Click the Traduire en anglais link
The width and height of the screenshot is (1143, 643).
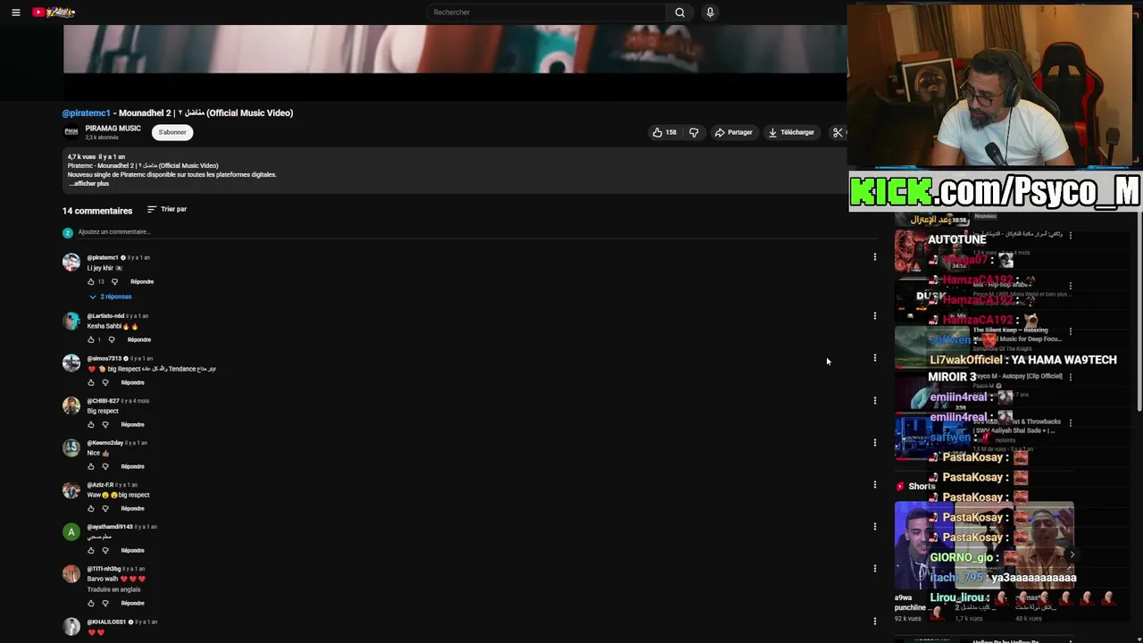tap(115, 589)
